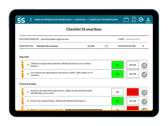Click the red 3/5 score value
The height and width of the screenshot is (126, 168).
pos(106,46)
